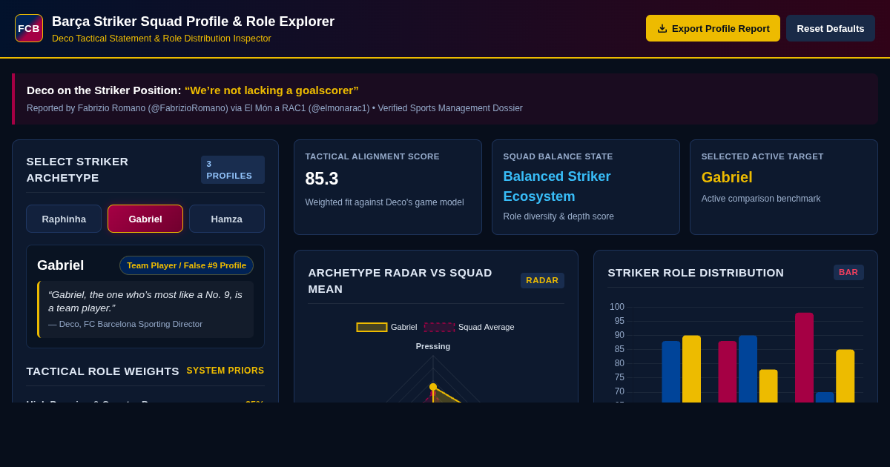Select the Raphinha archetype tab

pos(64,219)
